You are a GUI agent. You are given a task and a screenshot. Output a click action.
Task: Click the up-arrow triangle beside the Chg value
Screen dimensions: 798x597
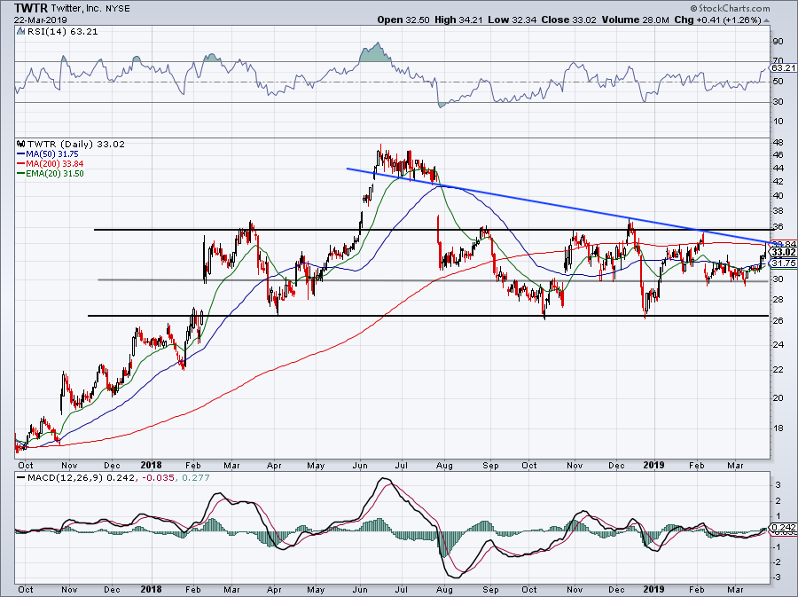(x=766, y=20)
